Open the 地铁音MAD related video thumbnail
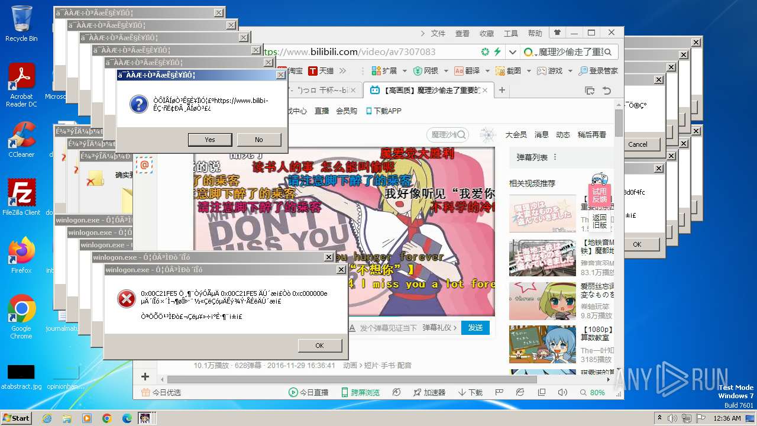This screenshot has height=426, width=757. coord(542,257)
